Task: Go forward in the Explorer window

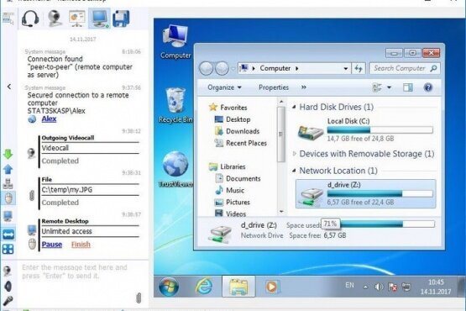Action: coord(222,69)
